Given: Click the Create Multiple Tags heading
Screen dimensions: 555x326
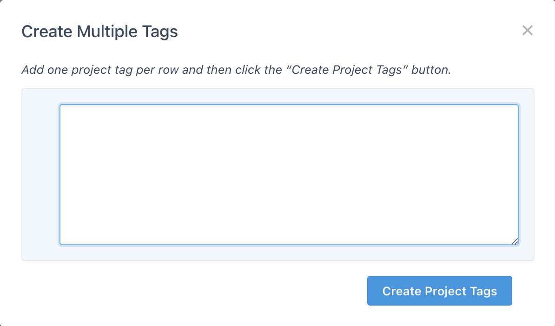Looking at the screenshot, I should [x=99, y=31].
